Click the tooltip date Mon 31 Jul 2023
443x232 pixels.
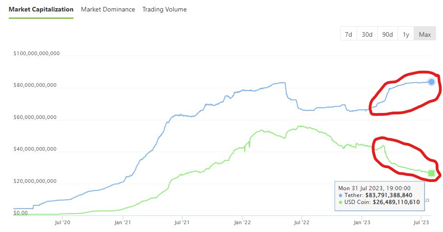(360, 188)
